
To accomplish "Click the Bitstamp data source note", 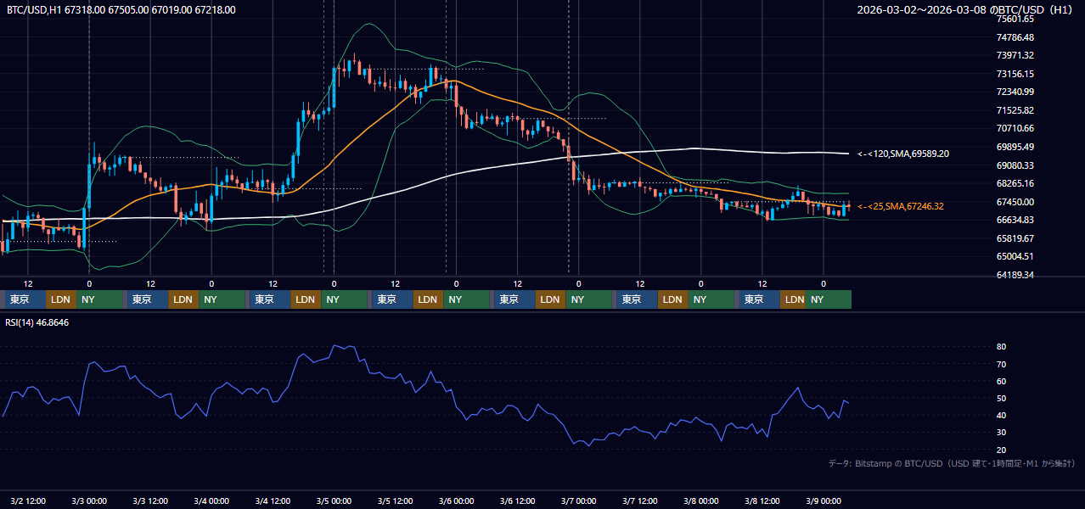I will click(953, 464).
